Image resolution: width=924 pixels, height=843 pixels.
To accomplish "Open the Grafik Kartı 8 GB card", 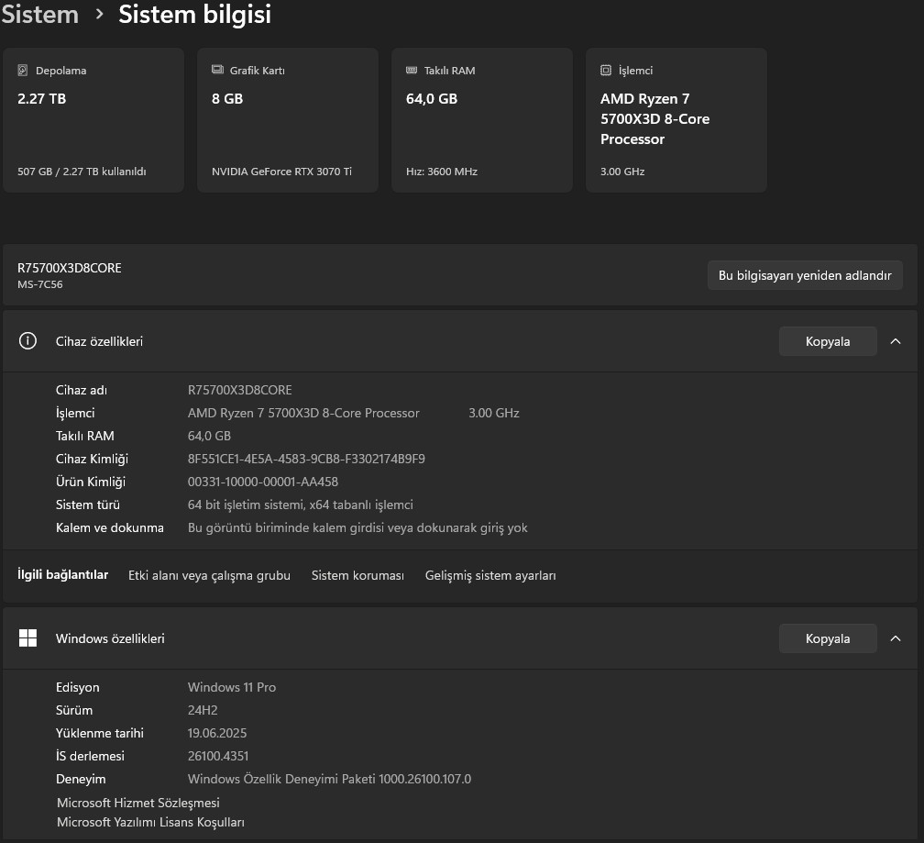I will (x=288, y=120).
